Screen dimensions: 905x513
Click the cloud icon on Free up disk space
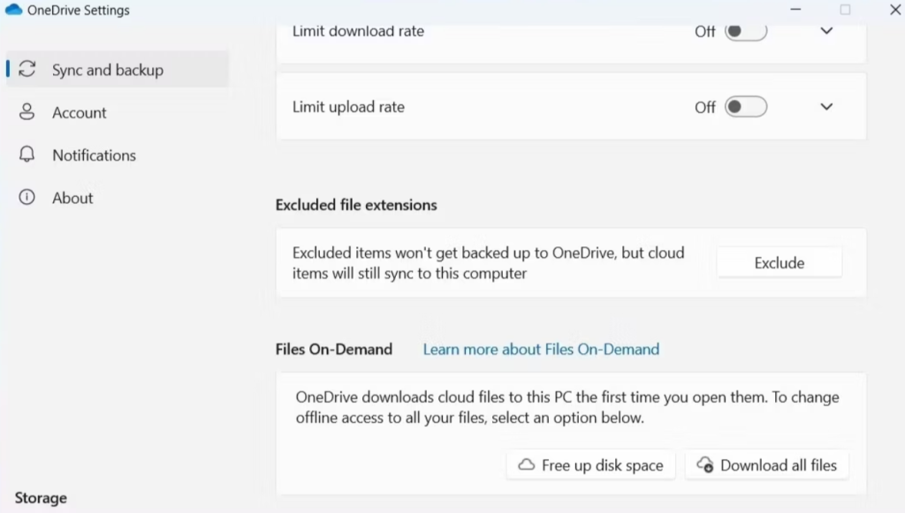(527, 464)
